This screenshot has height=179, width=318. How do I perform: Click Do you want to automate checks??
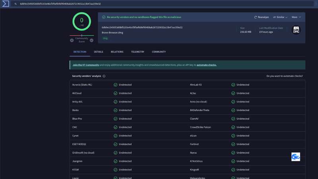click(x=285, y=76)
